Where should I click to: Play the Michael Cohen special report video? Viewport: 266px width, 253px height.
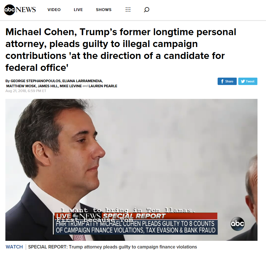point(131,170)
